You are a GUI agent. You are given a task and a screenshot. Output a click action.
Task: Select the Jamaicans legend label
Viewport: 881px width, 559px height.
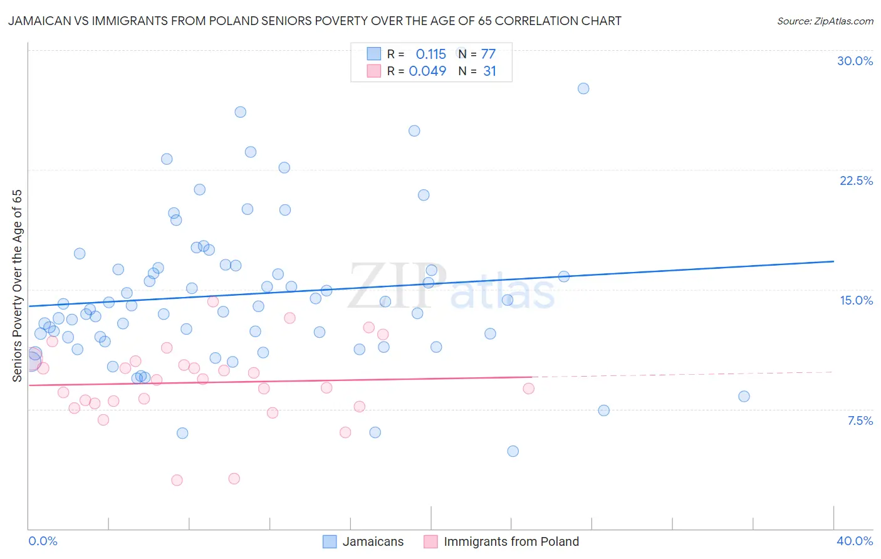pyautogui.click(x=373, y=541)
